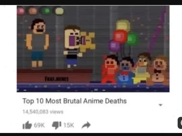The image size is (182, 136).
Task: Click the FNAF.MEMES watermark text
Action: click(x=57, y=79)
